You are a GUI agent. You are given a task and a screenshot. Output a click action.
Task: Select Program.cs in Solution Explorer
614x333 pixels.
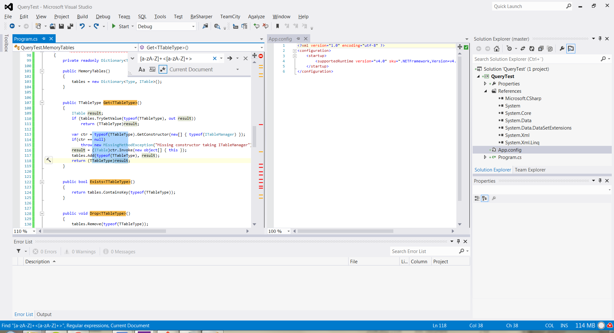click(510, 157)
